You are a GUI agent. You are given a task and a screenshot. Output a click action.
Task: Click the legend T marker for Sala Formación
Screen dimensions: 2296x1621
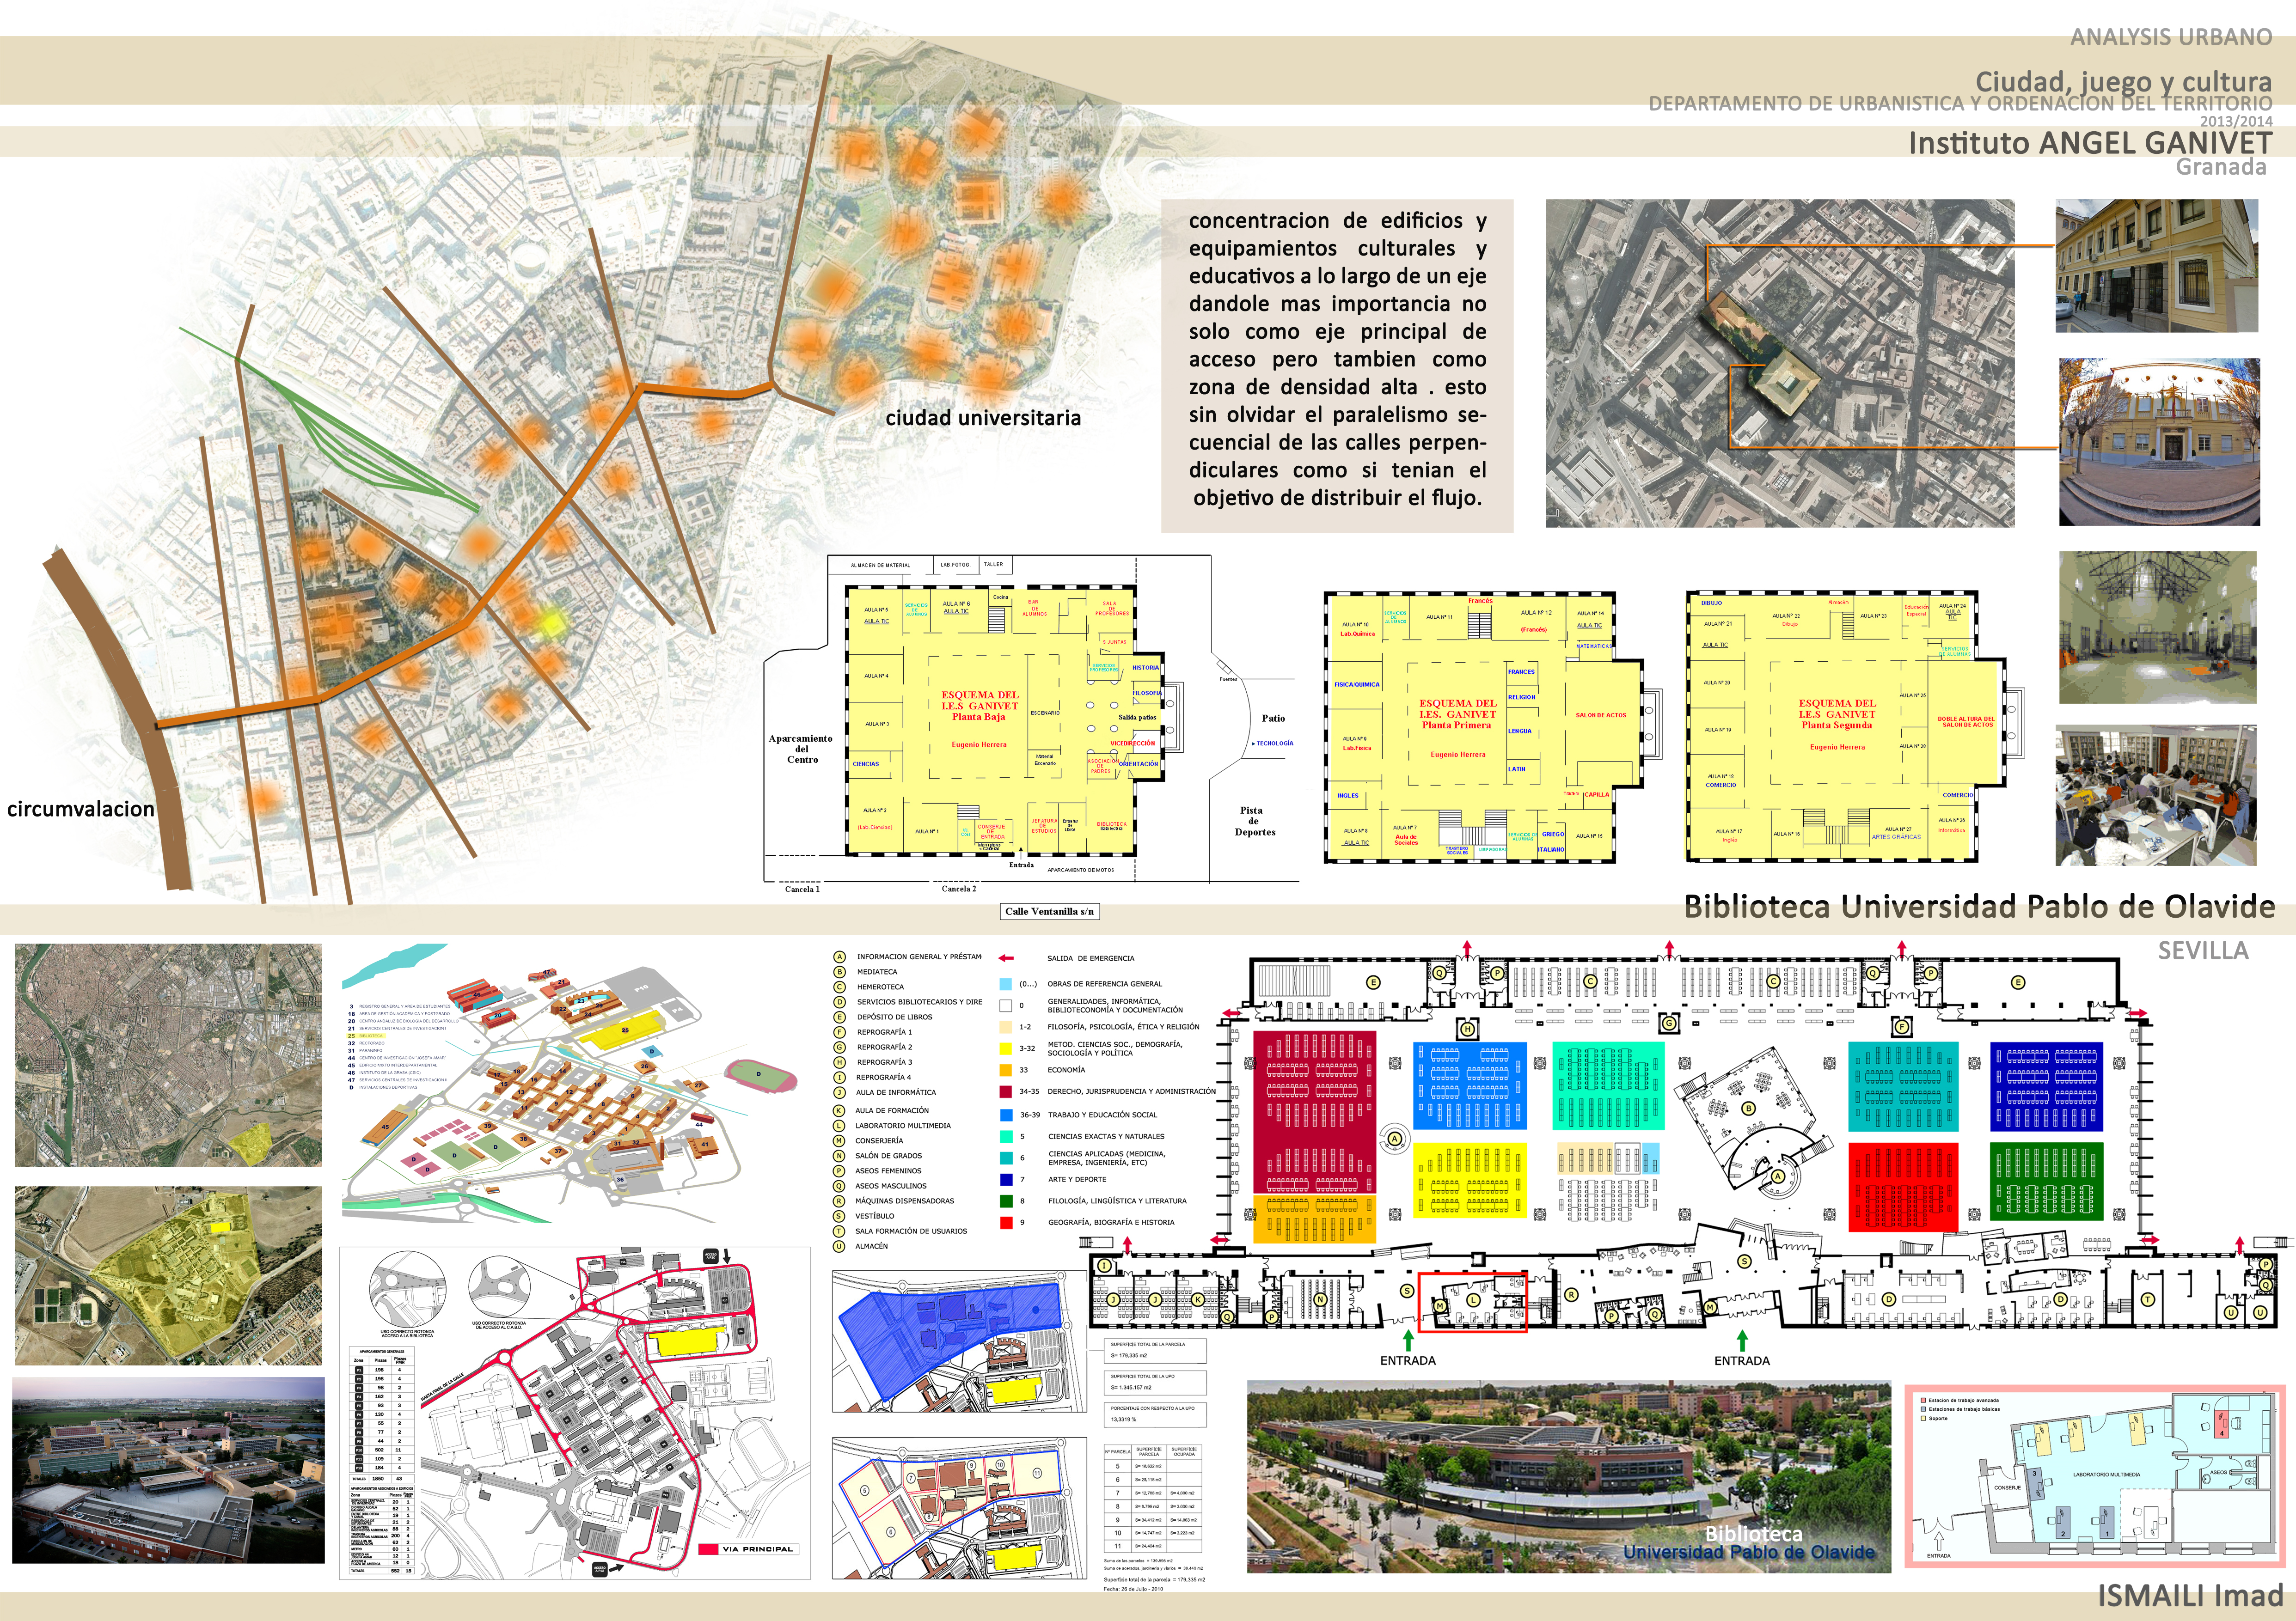click(x=839, y=1231)
